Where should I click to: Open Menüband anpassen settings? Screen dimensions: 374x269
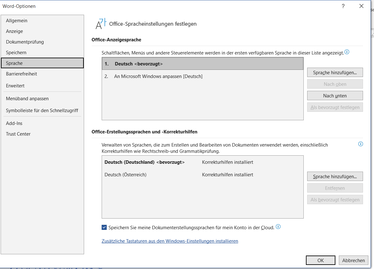(x=42, y=99)
